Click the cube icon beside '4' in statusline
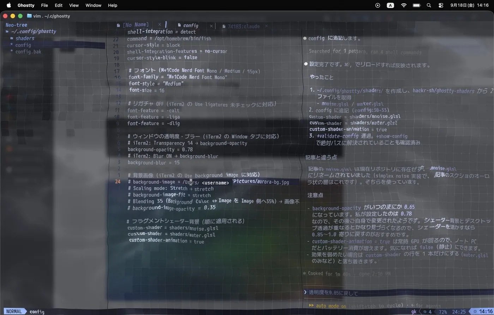Image resolution: width=494 pixels, height=315 pixels. (x=425, y=312)
